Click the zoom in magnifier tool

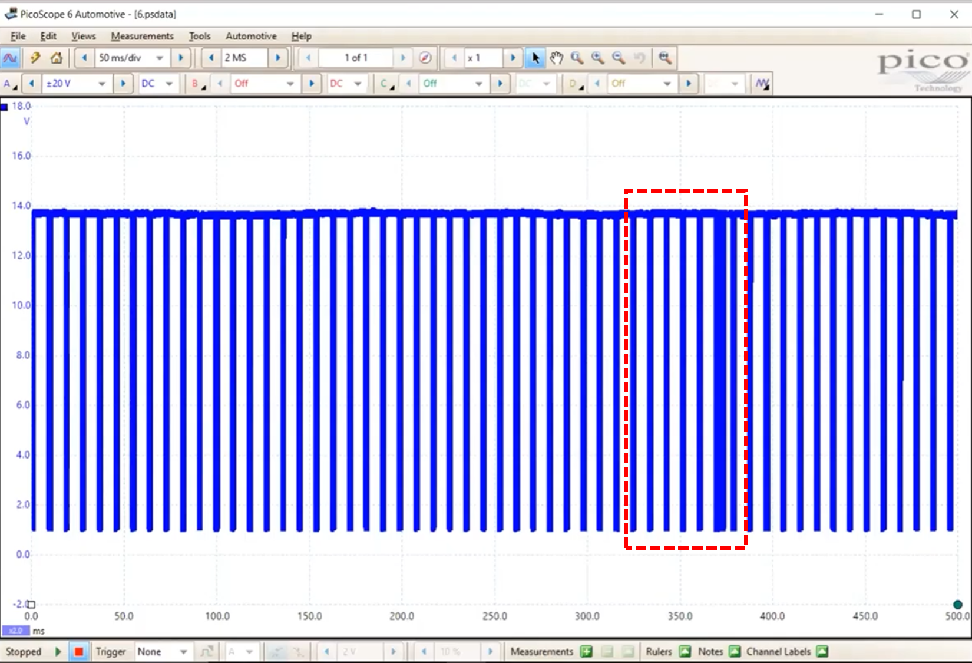point(597,58)
